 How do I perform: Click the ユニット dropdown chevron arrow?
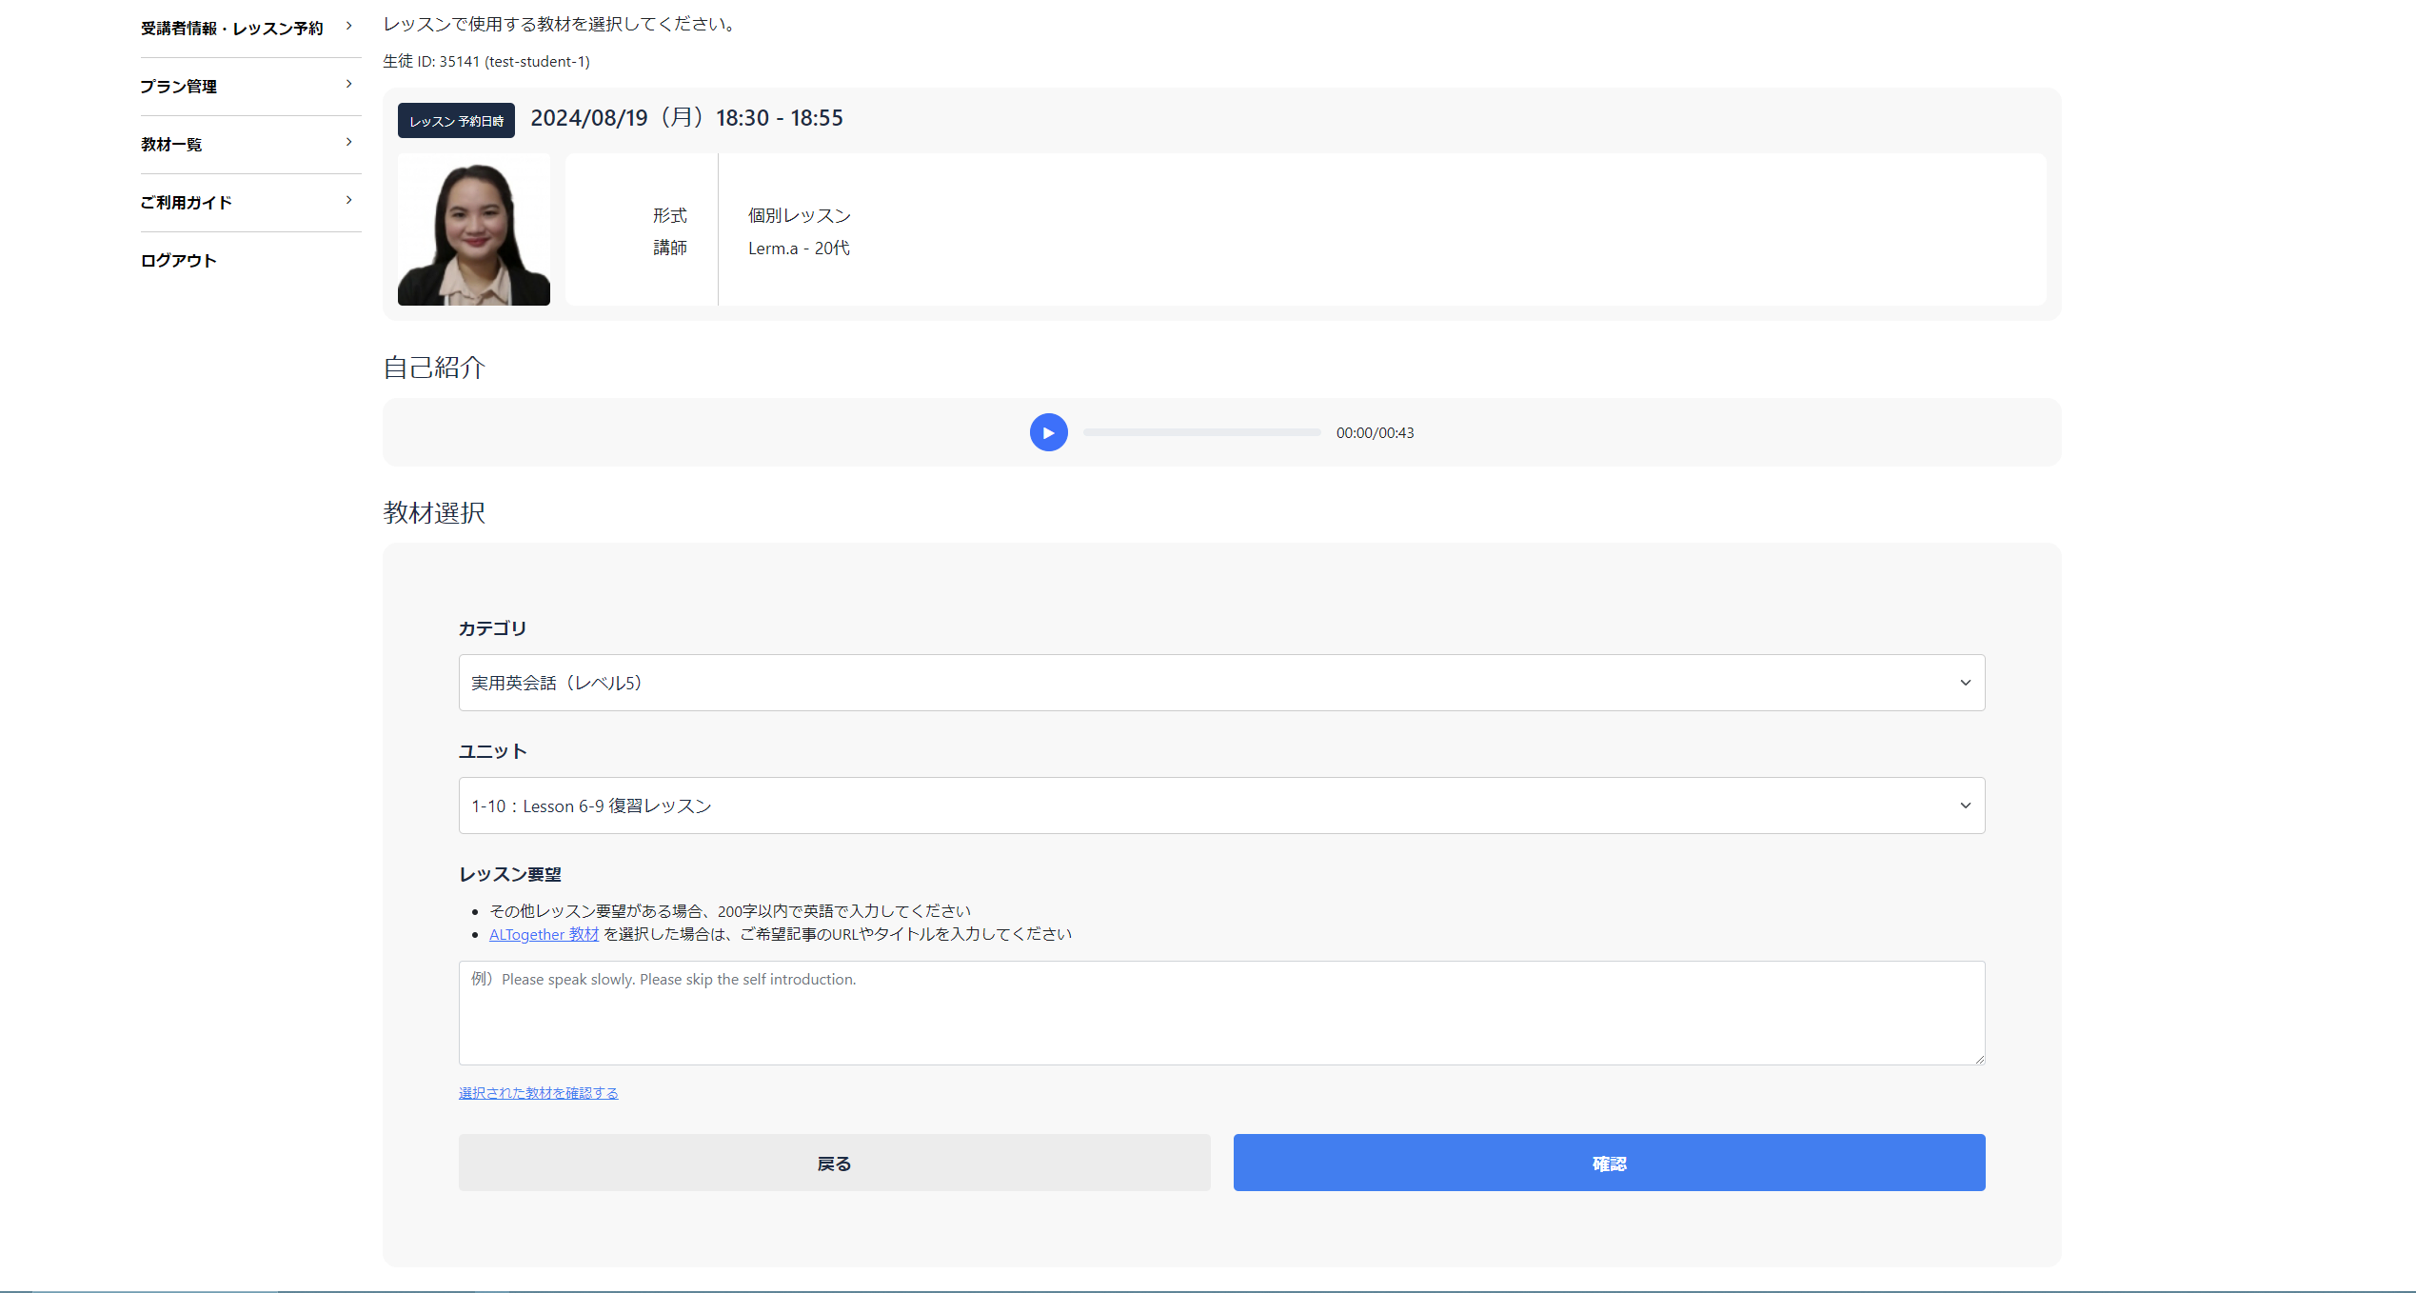click(1965, 806)
